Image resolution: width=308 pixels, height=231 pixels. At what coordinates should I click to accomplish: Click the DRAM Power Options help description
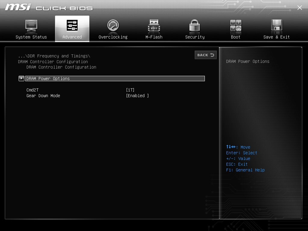(x=248, y=61)
